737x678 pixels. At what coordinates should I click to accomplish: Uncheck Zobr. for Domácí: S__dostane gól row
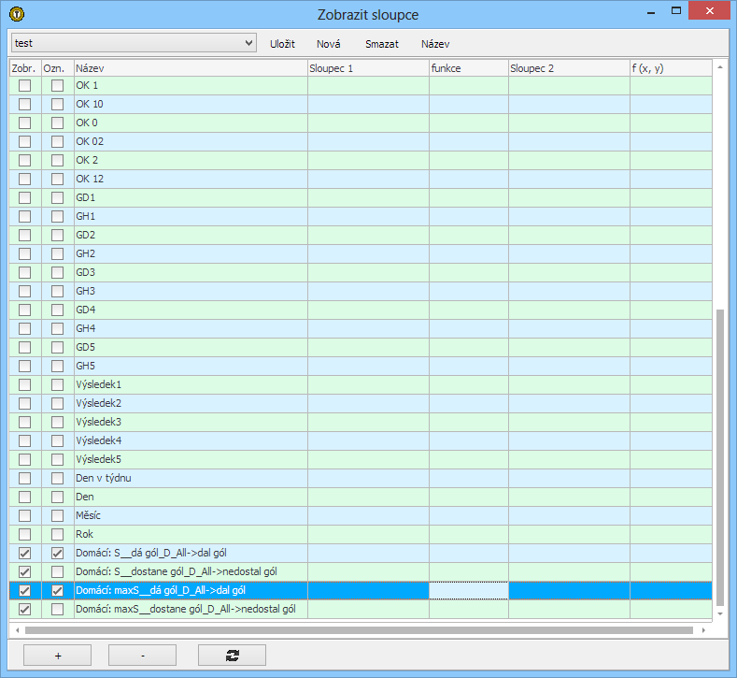25,571
